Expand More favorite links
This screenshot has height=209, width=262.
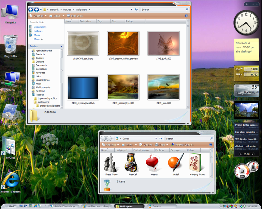tap(38, 39)
